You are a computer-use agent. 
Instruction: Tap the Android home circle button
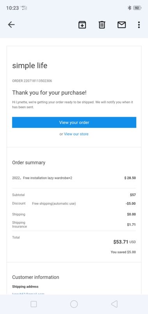click(x=74, y=304)
